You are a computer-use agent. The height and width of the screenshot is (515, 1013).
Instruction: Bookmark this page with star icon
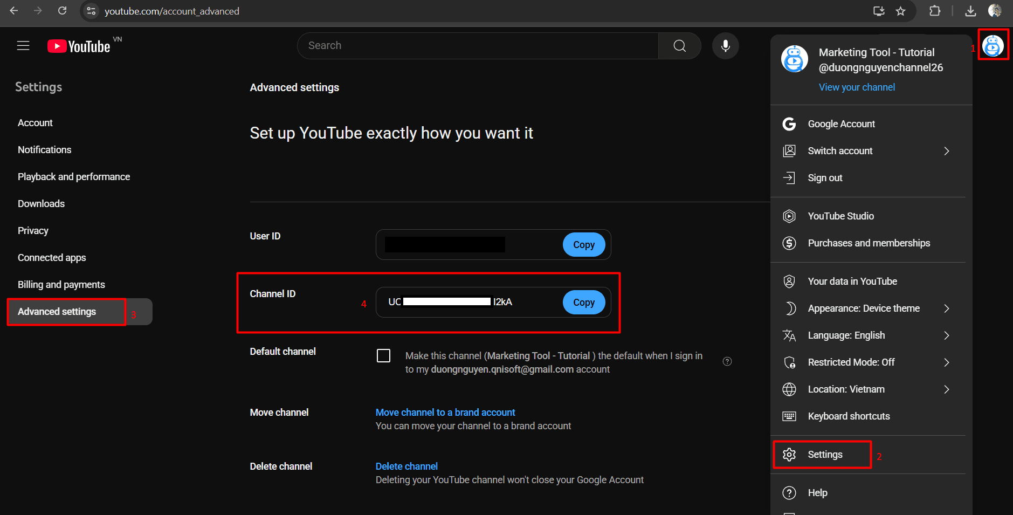pyautogui.click(x=900, y=11)
